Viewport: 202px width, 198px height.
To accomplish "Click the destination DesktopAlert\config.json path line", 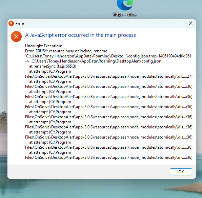I will pyautogui.click(x=94, y=61).
